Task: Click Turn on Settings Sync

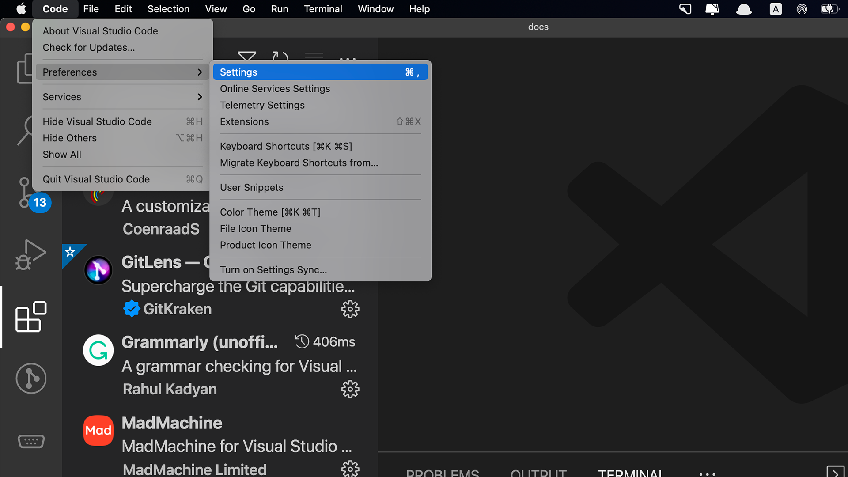Action: 273,269
